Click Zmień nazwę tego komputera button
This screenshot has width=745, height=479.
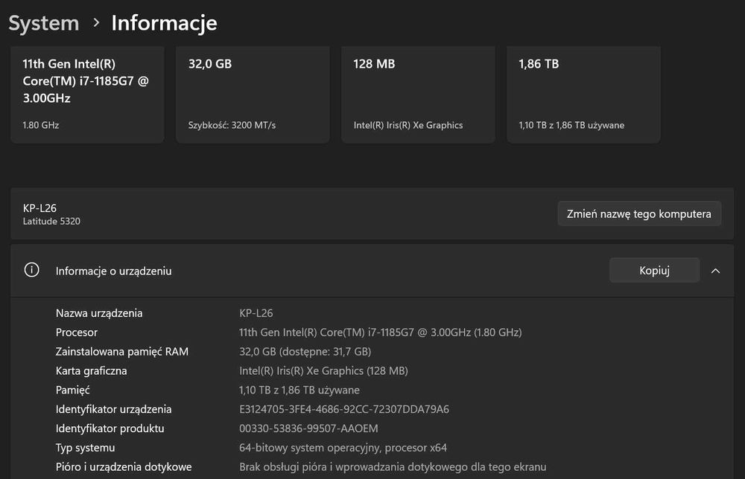pyautogui.click(x=639, y=214)
